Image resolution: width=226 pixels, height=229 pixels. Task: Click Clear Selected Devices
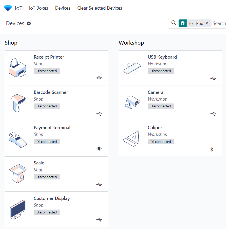[100, 8]
